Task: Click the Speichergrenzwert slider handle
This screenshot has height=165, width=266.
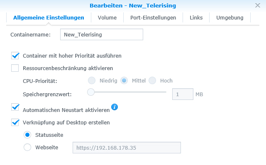Action: pyautogui.click(x=91, y=92)
